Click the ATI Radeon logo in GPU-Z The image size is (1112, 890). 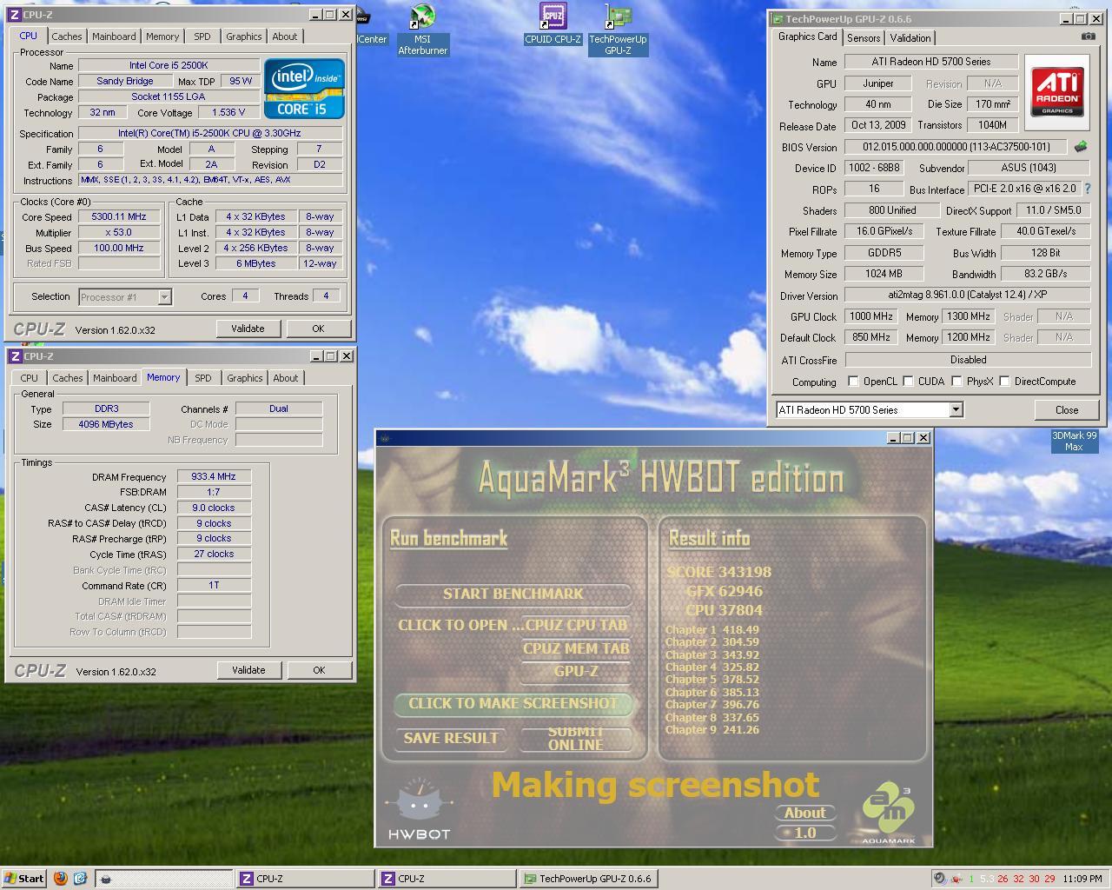pos(1057,93)
